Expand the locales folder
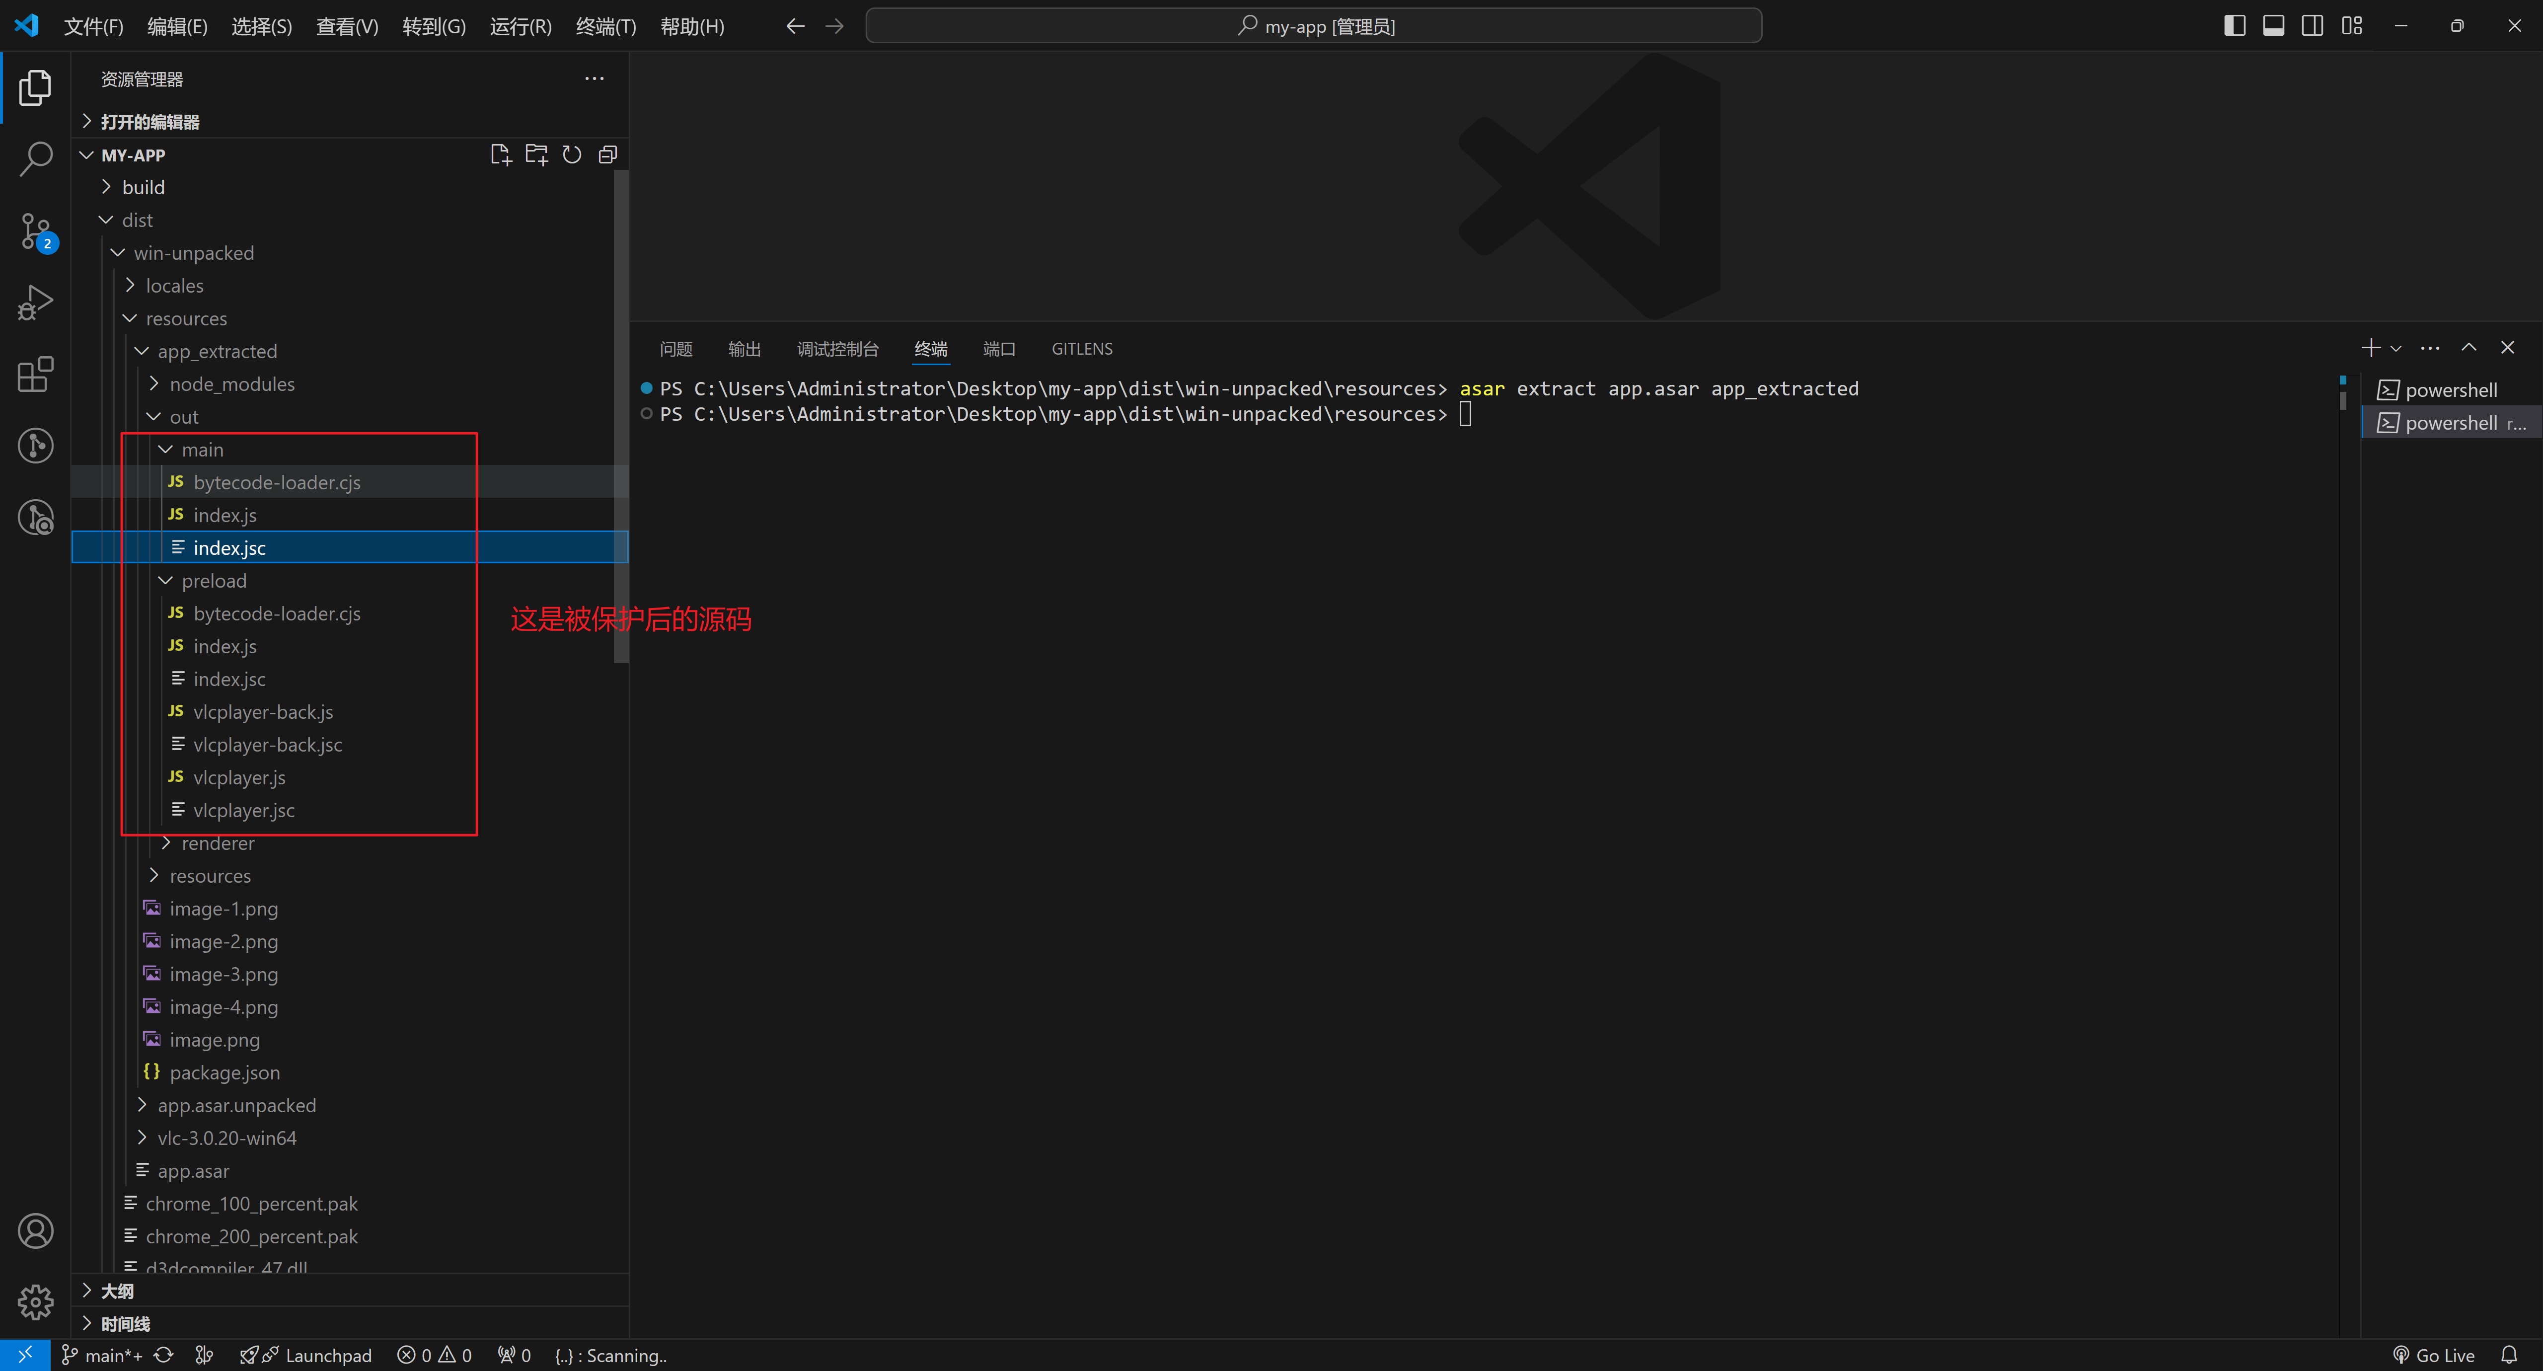Screen dimensions: 2543x1371 pyautogui.click(x=350, y=286)
